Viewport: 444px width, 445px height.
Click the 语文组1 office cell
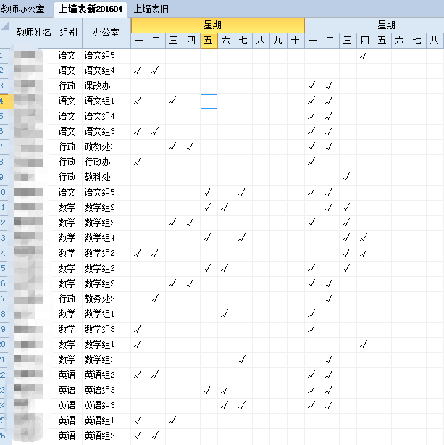(106, 101)
